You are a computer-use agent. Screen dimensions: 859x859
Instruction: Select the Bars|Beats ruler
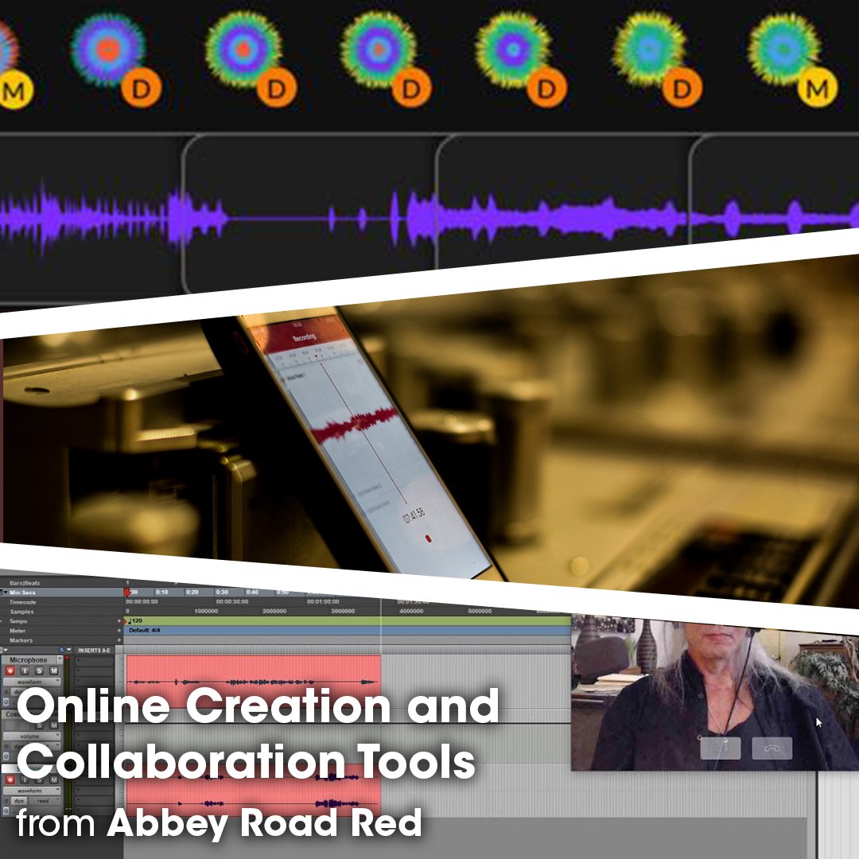point(25,583)
